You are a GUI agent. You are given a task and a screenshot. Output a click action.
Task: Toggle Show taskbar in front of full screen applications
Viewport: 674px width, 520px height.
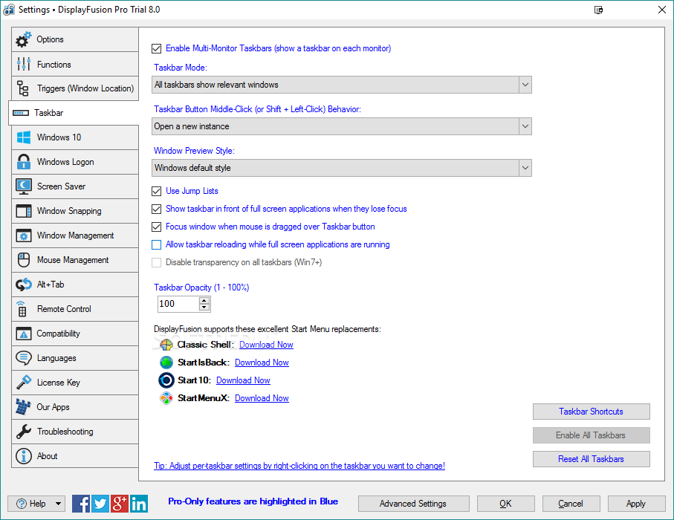tap(157, 209)
